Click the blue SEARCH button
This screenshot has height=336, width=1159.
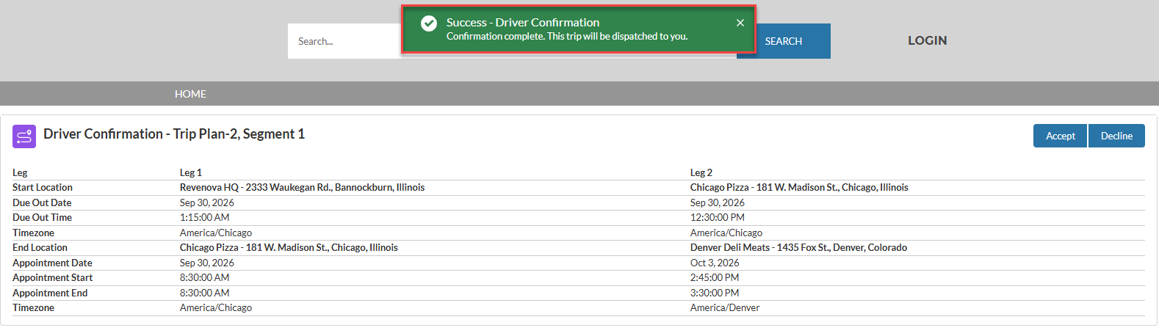(x=784, y=41)
